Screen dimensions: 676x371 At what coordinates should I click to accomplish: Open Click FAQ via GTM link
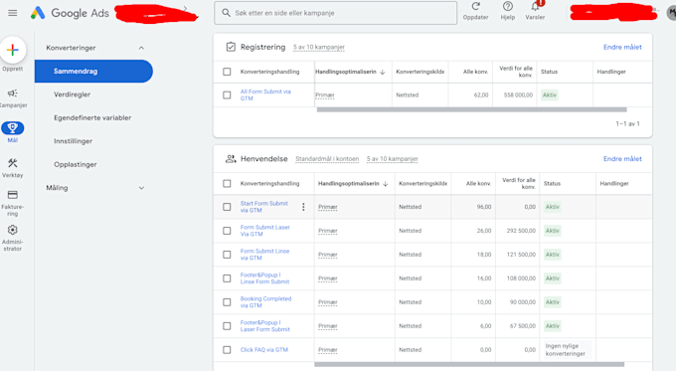[x=263, y=350]
